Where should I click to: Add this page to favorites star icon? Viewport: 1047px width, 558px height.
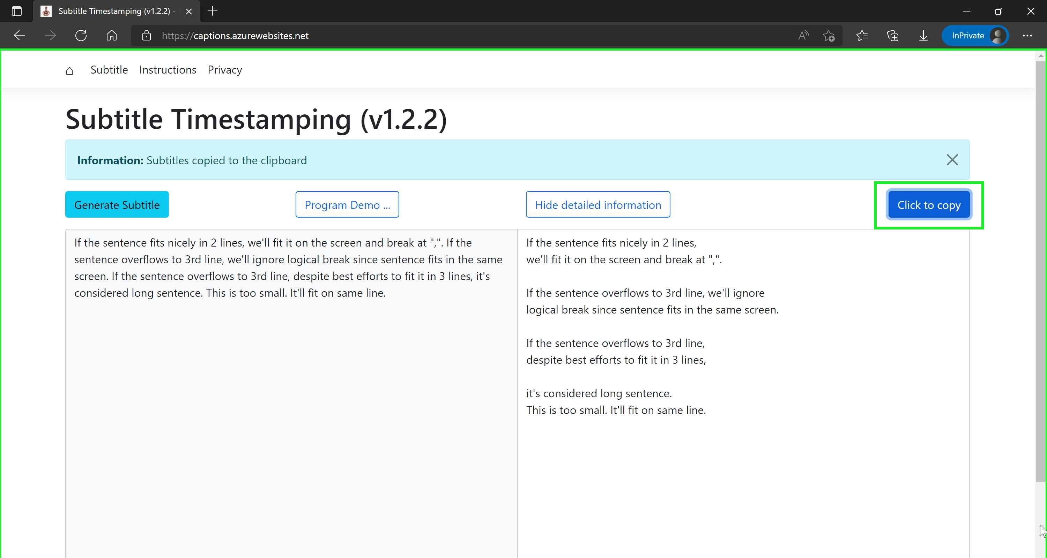[829, 36]
